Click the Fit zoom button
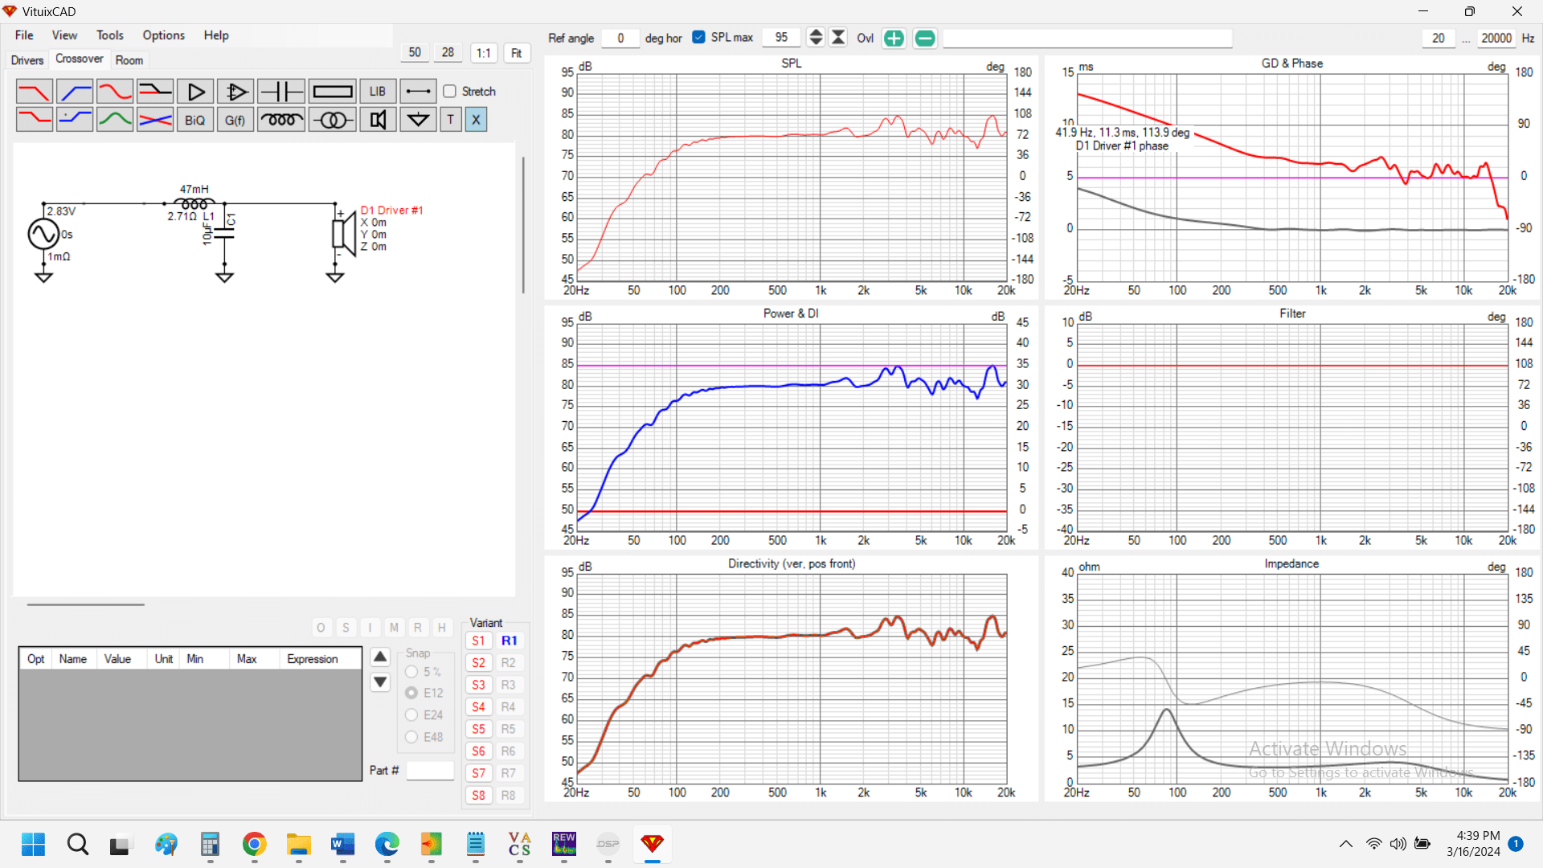This screenshot has width=1543, height=868. [x=517, y=53]
